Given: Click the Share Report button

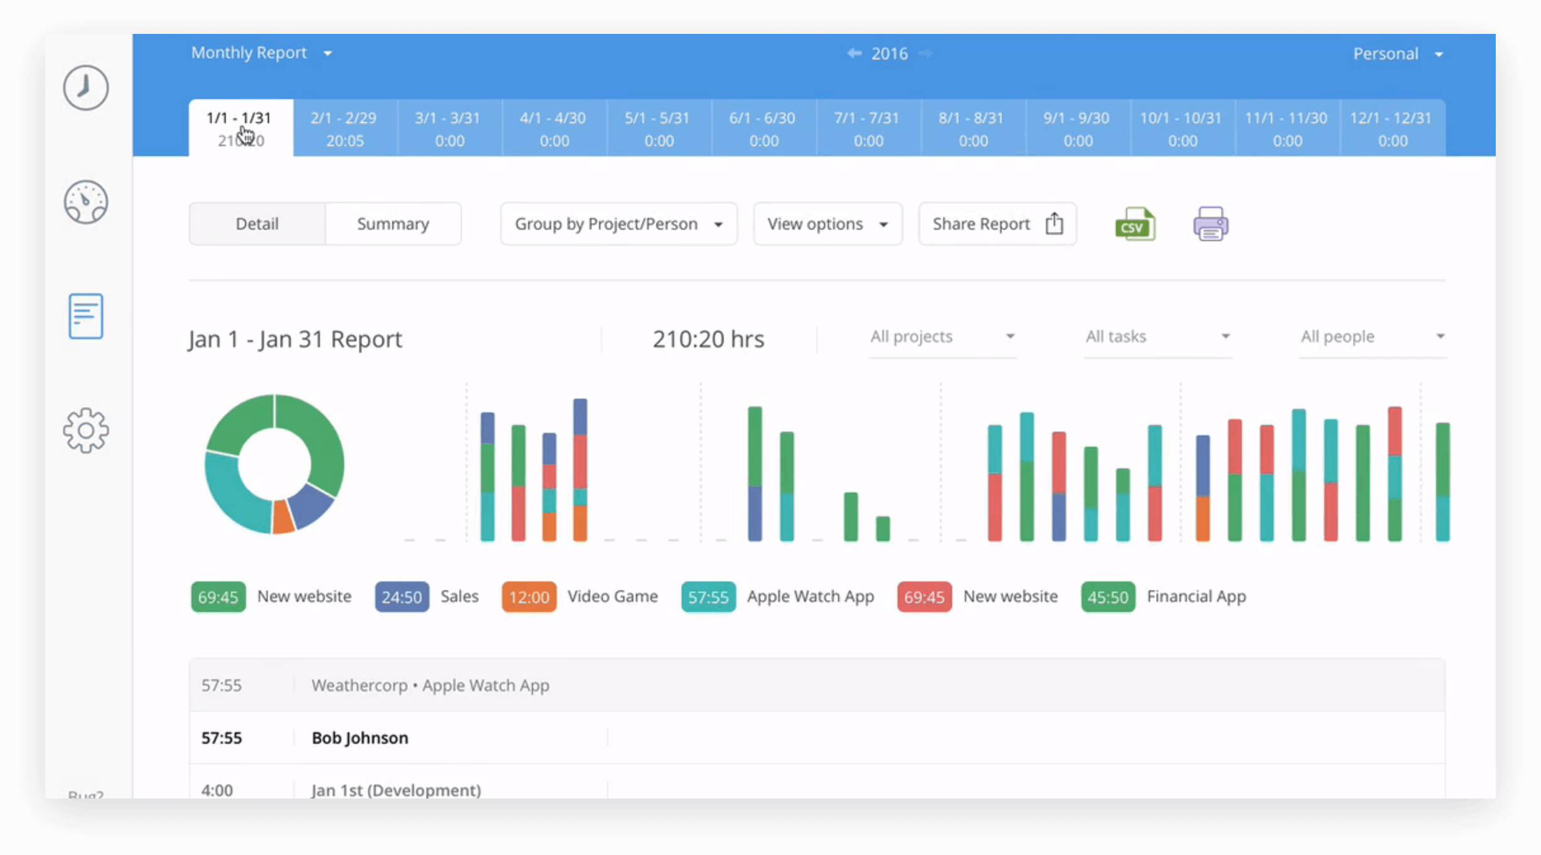Looking at the screenshot, I should (997, 223).
